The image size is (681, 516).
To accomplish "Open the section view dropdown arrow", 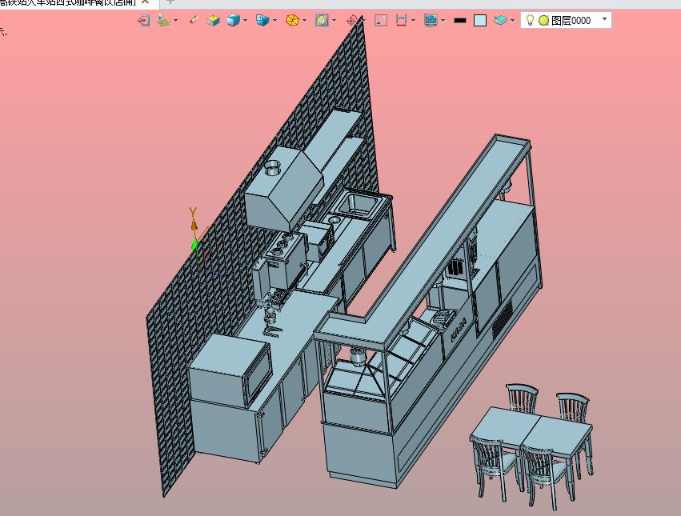I will click(334, 21).
